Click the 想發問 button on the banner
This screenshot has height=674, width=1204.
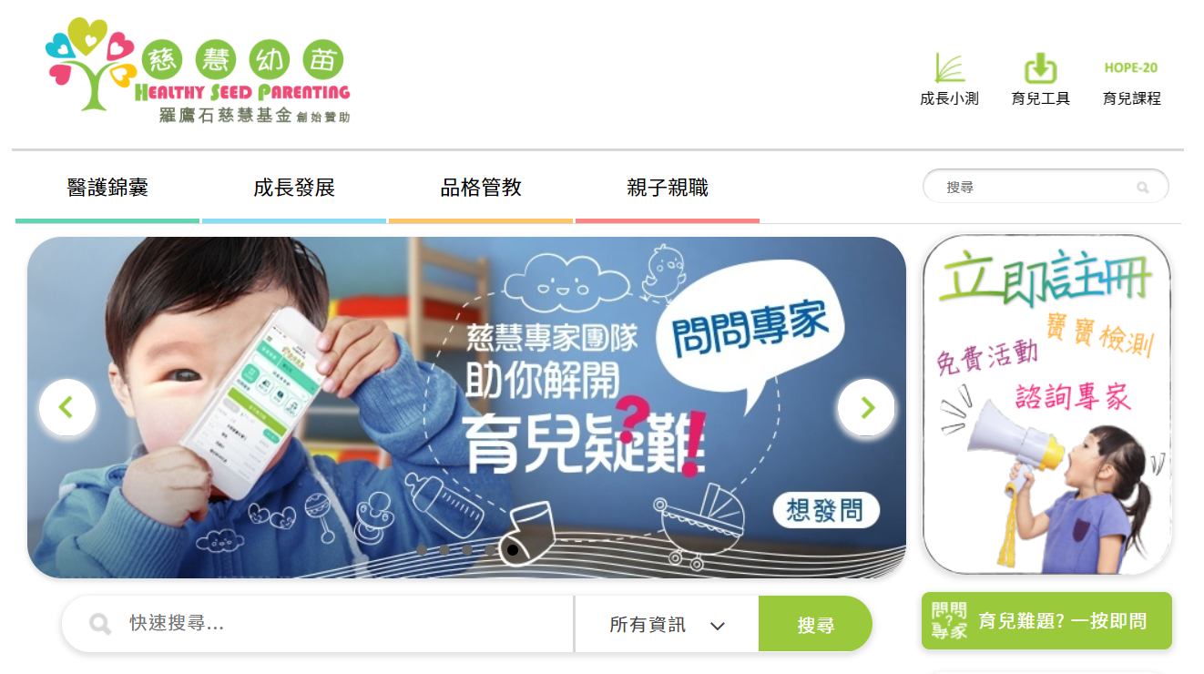pos(826,510)
